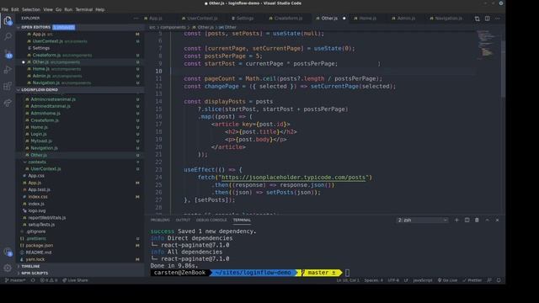Open package.json in the file tree
539x303 pixels.
coord(40,245)
